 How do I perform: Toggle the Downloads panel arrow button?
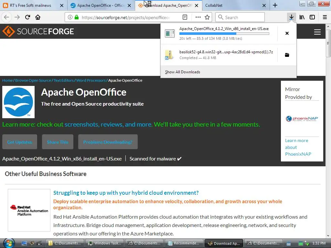(x=291, y=17)
